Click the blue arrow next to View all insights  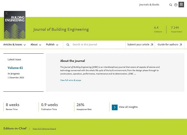[x=114, y=107]
